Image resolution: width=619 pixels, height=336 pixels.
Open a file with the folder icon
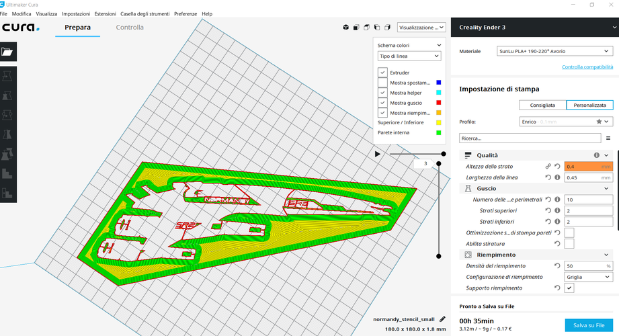[x=7, y=52]
